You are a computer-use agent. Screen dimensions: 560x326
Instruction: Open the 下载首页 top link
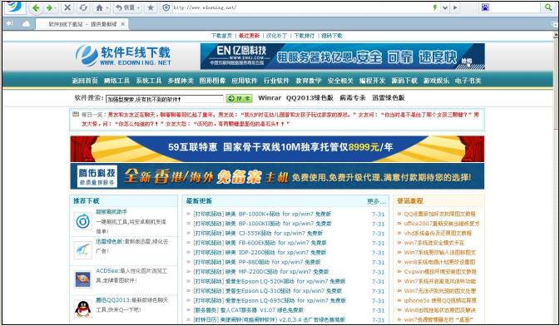coord(221,36)
